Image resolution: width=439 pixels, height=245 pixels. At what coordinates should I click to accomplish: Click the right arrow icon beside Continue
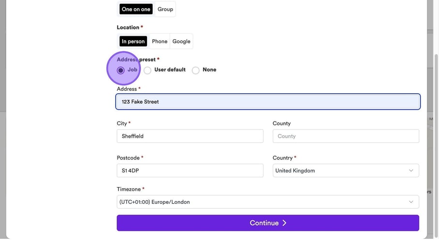(284, 223)
